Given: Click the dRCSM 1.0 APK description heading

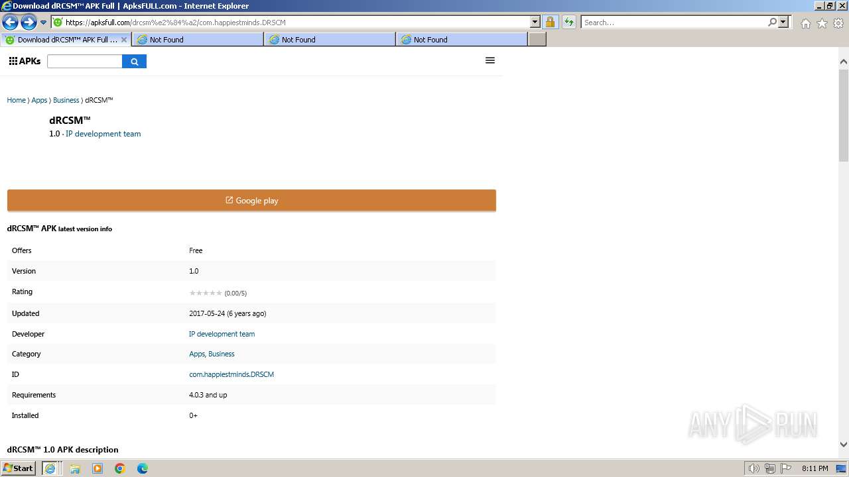Looking at the screenshot, I should (62, 449).
